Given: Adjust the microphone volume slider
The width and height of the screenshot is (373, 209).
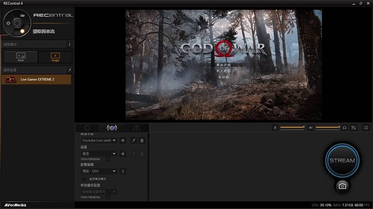Looking at the screenshot, I should [292, 128].
